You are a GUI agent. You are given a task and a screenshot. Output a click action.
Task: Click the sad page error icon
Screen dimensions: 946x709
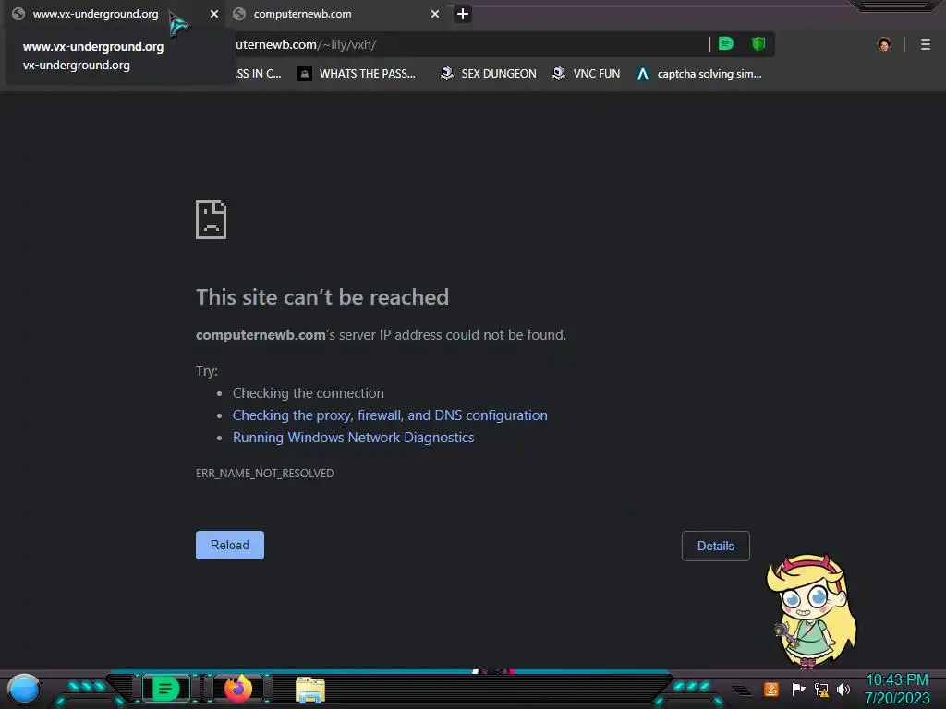pyautogui.click(x=212, y=220)
